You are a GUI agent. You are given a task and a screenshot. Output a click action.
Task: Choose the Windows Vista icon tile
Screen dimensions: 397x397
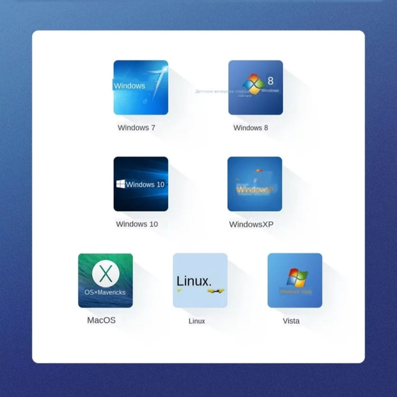pos(295,280)
